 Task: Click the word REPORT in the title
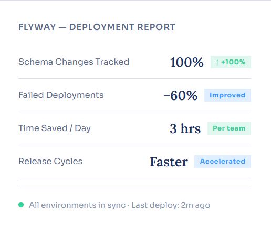(156, 27)
